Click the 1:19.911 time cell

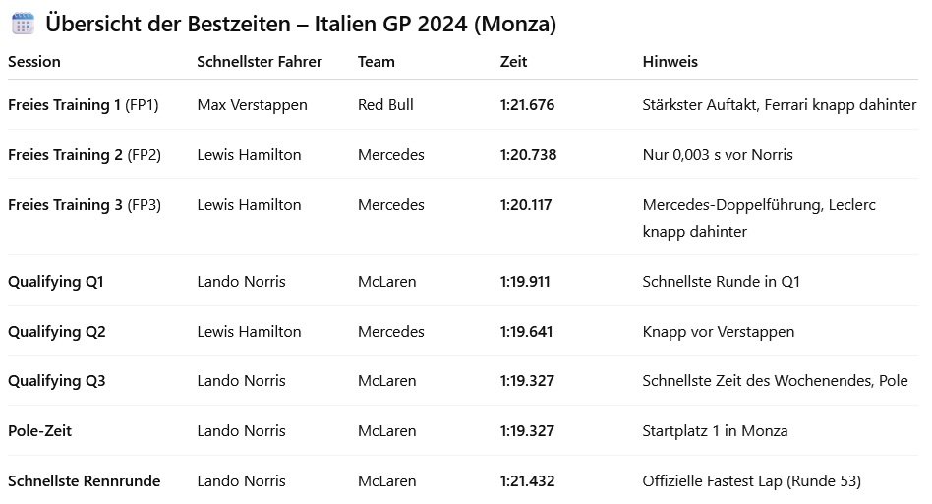click(x=525, y=282)
